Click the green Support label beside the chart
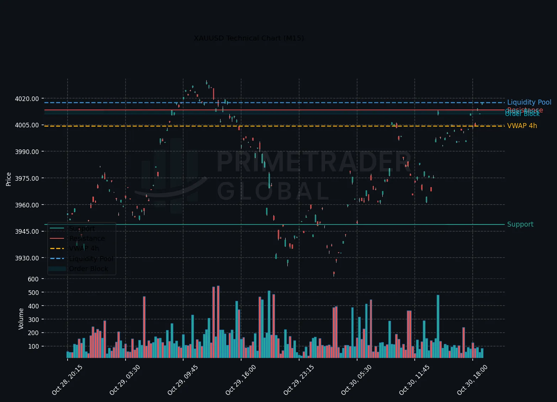 pos(520,224)
